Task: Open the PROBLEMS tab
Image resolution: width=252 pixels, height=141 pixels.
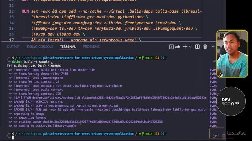Action: coord(91,47)
